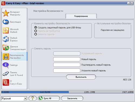Select the Пароль не требуется radio button
Screen dimensions: 135x102
pos(36,31)
